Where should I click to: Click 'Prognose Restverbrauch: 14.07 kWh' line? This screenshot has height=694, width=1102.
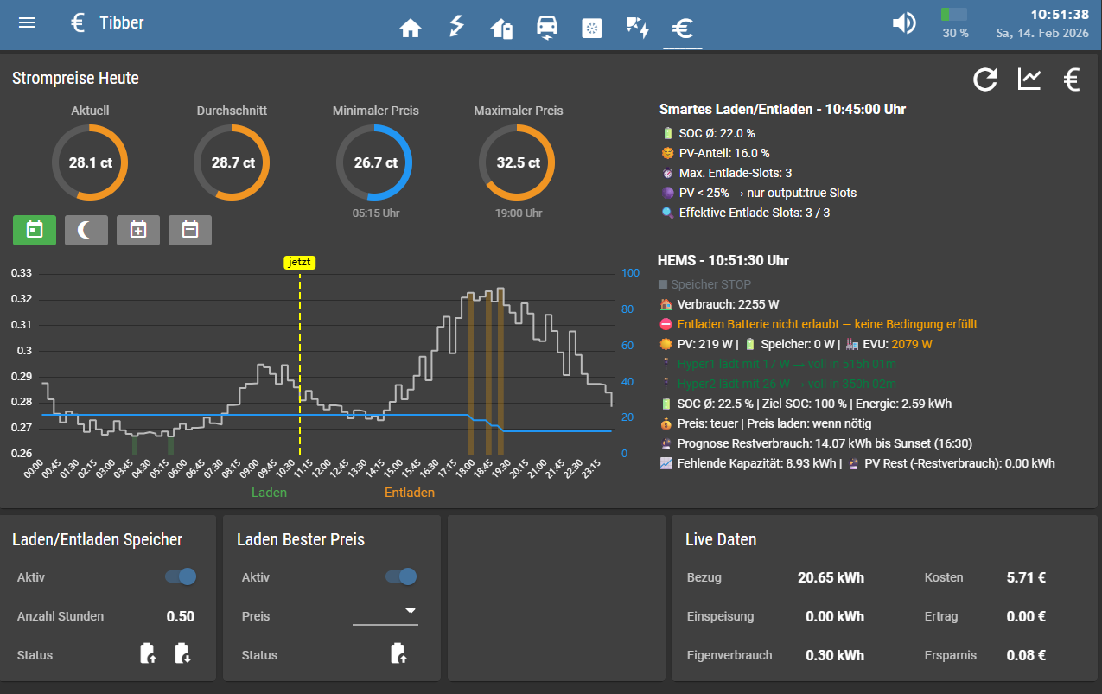816,443
